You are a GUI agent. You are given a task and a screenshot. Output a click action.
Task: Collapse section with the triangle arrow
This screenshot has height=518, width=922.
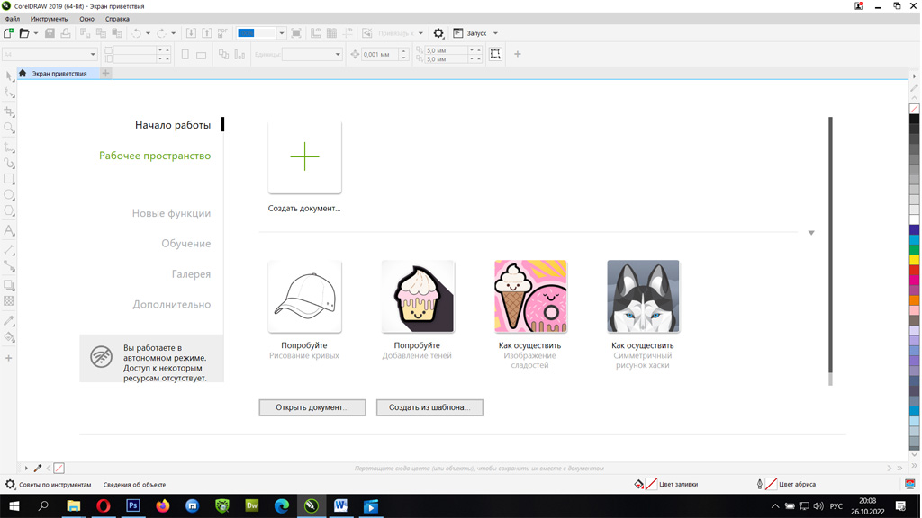pos(811,233)
